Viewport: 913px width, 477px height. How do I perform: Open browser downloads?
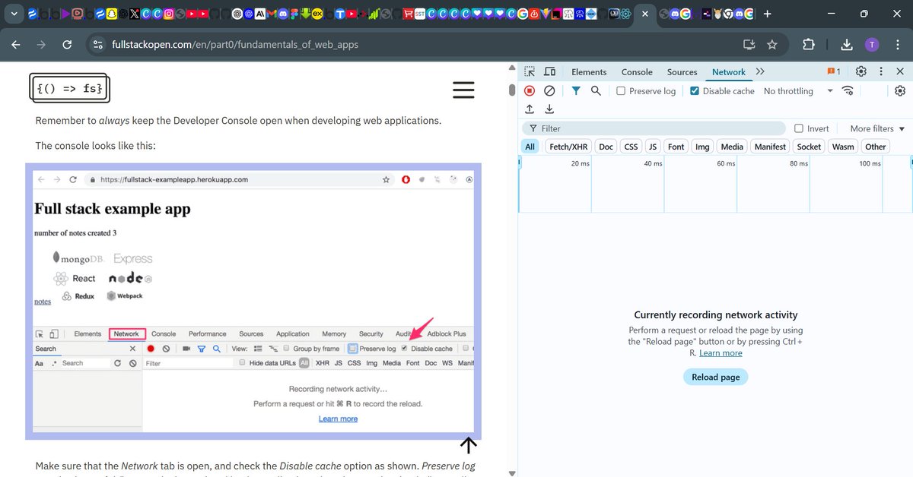click(847, 45)
